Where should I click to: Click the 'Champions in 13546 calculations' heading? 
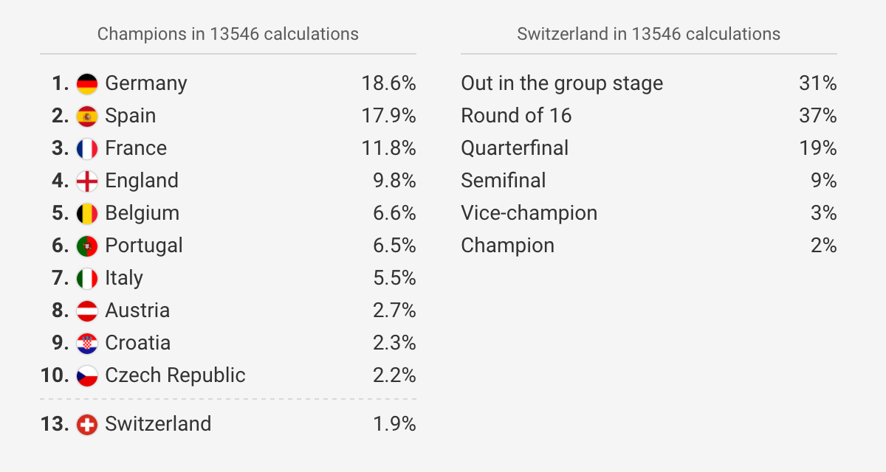pos(228,34)
